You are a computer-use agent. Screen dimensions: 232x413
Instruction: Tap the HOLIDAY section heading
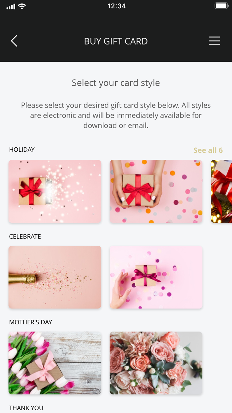[22, 150]
